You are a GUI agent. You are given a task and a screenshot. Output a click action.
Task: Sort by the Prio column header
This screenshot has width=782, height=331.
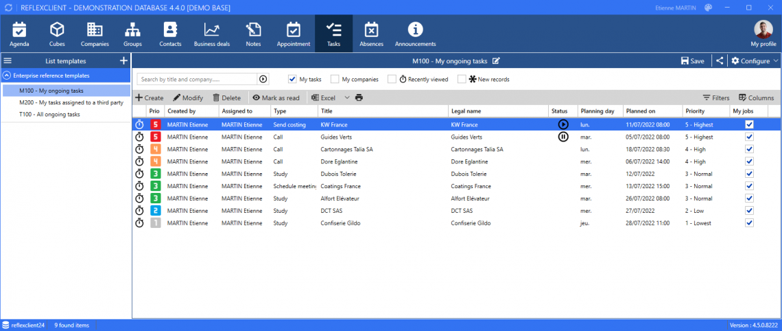(154, 111)
